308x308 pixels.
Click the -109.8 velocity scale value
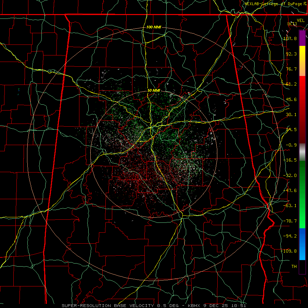coord(288,251)
